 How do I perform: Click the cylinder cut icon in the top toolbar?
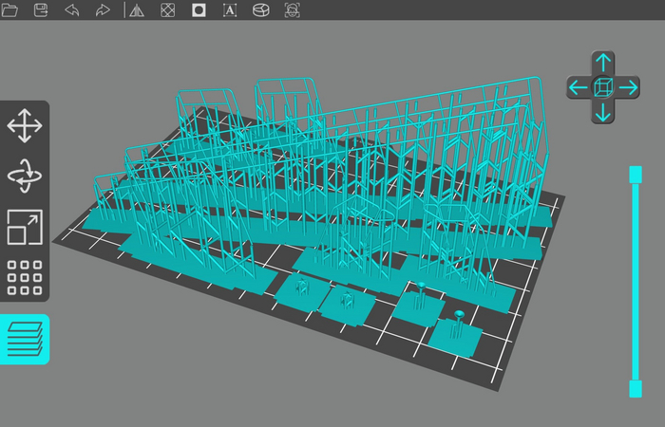pyautogui.click(x=260, y=10)
